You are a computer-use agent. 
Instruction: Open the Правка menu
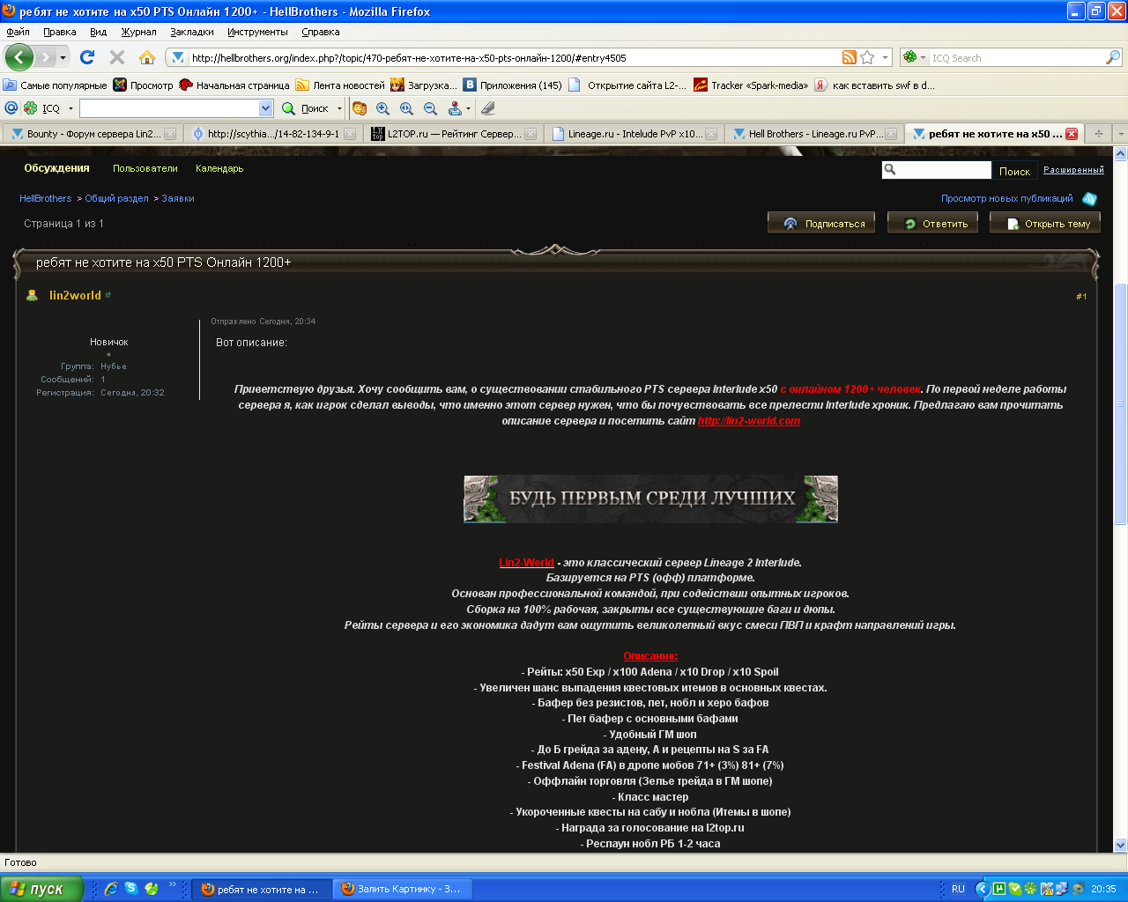pos(59,32)
